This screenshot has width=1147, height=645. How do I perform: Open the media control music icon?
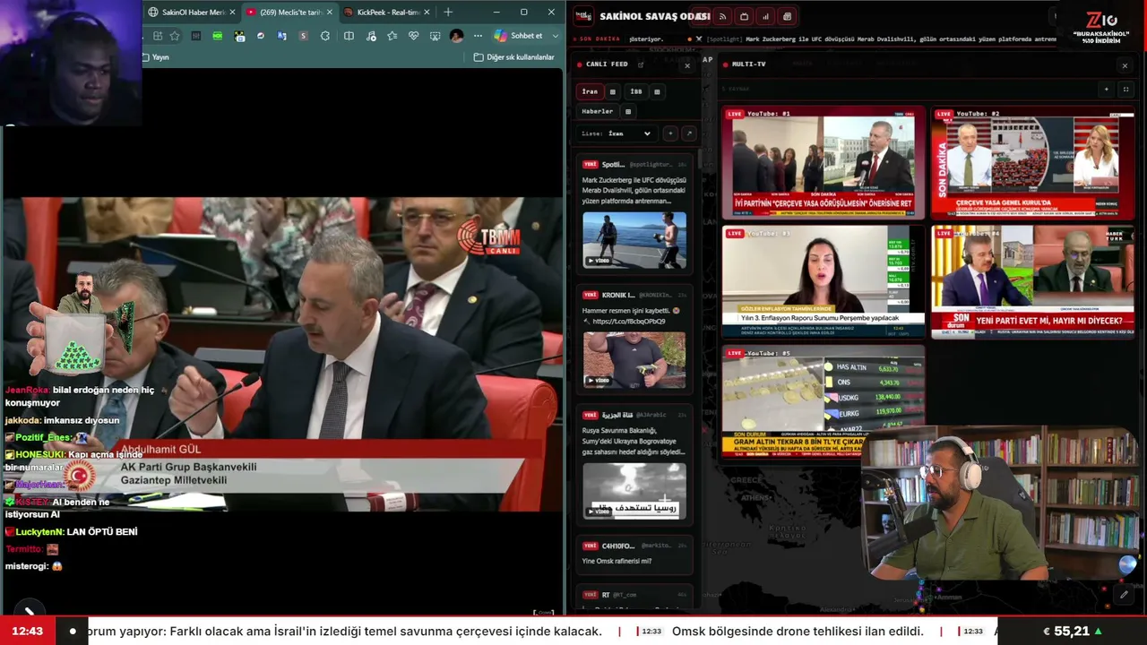click(370, 36)
